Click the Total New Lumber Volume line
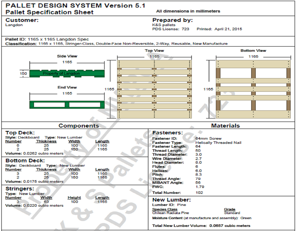Viewport: 308px width, 231px height. point(201,226)
